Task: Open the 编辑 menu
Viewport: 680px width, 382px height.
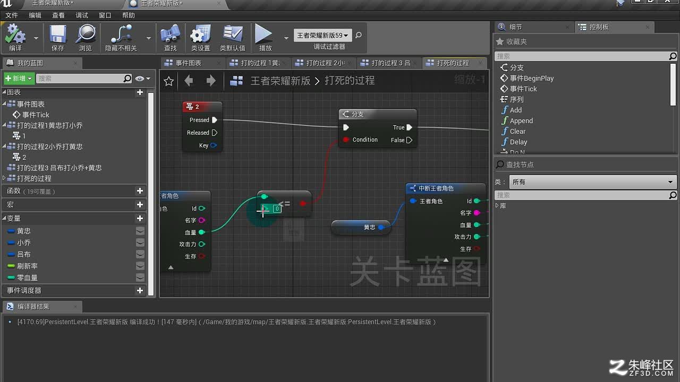Action: [x=35, y=15]
